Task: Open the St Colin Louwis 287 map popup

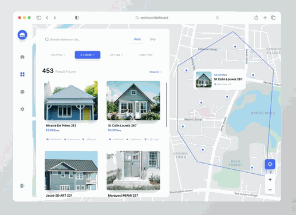Action: point(219,79)
